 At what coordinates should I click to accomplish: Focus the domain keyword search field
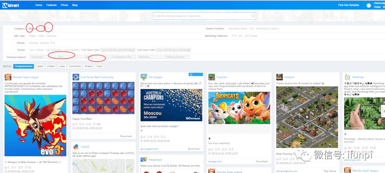(x=205, y=16)
